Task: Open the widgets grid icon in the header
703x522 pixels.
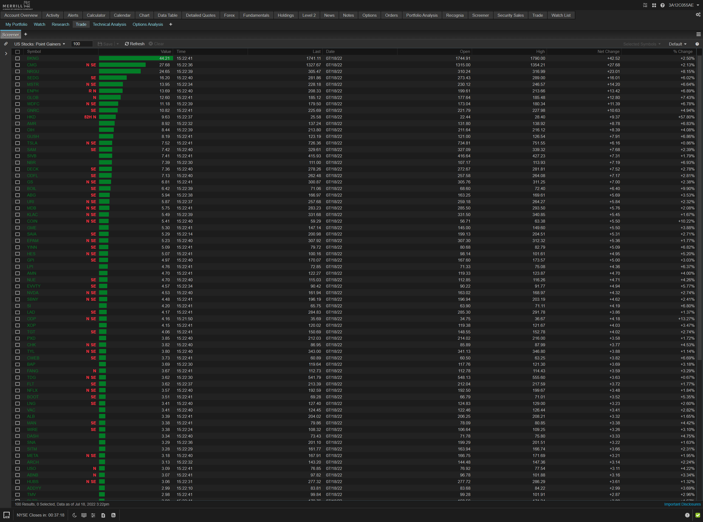Action: 654,5
